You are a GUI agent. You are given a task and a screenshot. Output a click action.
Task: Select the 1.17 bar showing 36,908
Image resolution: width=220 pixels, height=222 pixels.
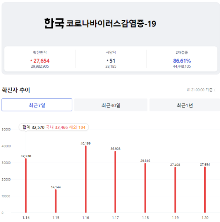click(x=115, y=182)
